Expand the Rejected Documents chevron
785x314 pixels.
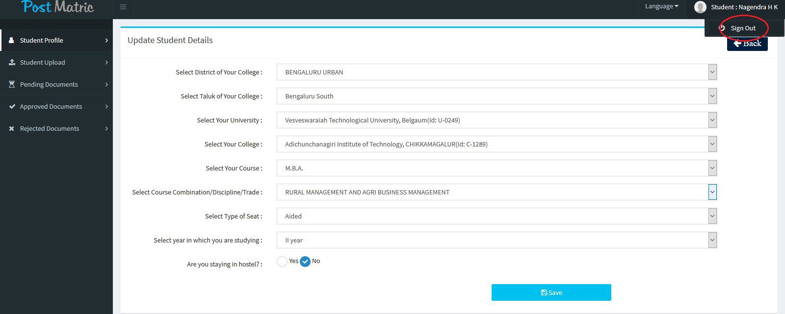pos(106,128)
